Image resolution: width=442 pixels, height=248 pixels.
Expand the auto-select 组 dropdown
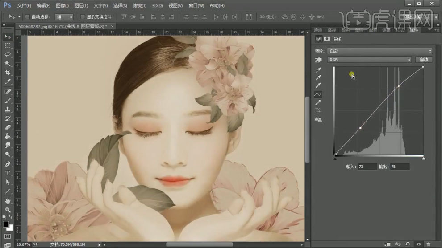point(64,17)
